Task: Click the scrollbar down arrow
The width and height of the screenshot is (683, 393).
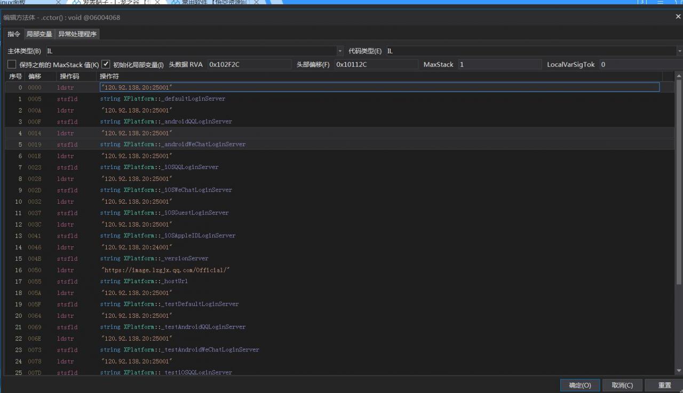Action: tap(679, 371)
